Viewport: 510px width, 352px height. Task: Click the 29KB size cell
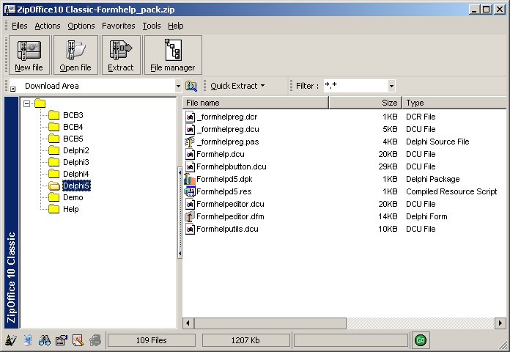pyautogui.click(x=388, y=166)
